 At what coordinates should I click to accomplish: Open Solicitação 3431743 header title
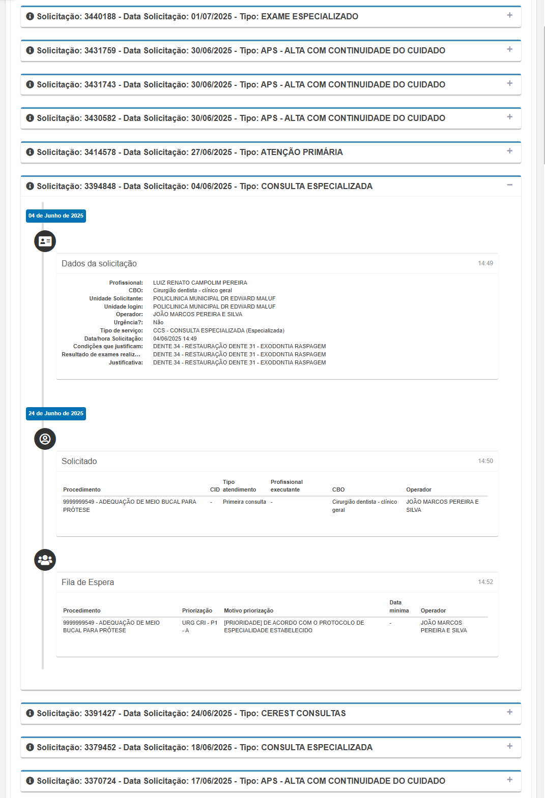tap(241, 84)
